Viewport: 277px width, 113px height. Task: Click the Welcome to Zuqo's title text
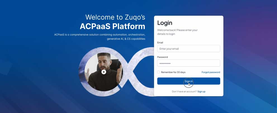click(x=115, y=17)
